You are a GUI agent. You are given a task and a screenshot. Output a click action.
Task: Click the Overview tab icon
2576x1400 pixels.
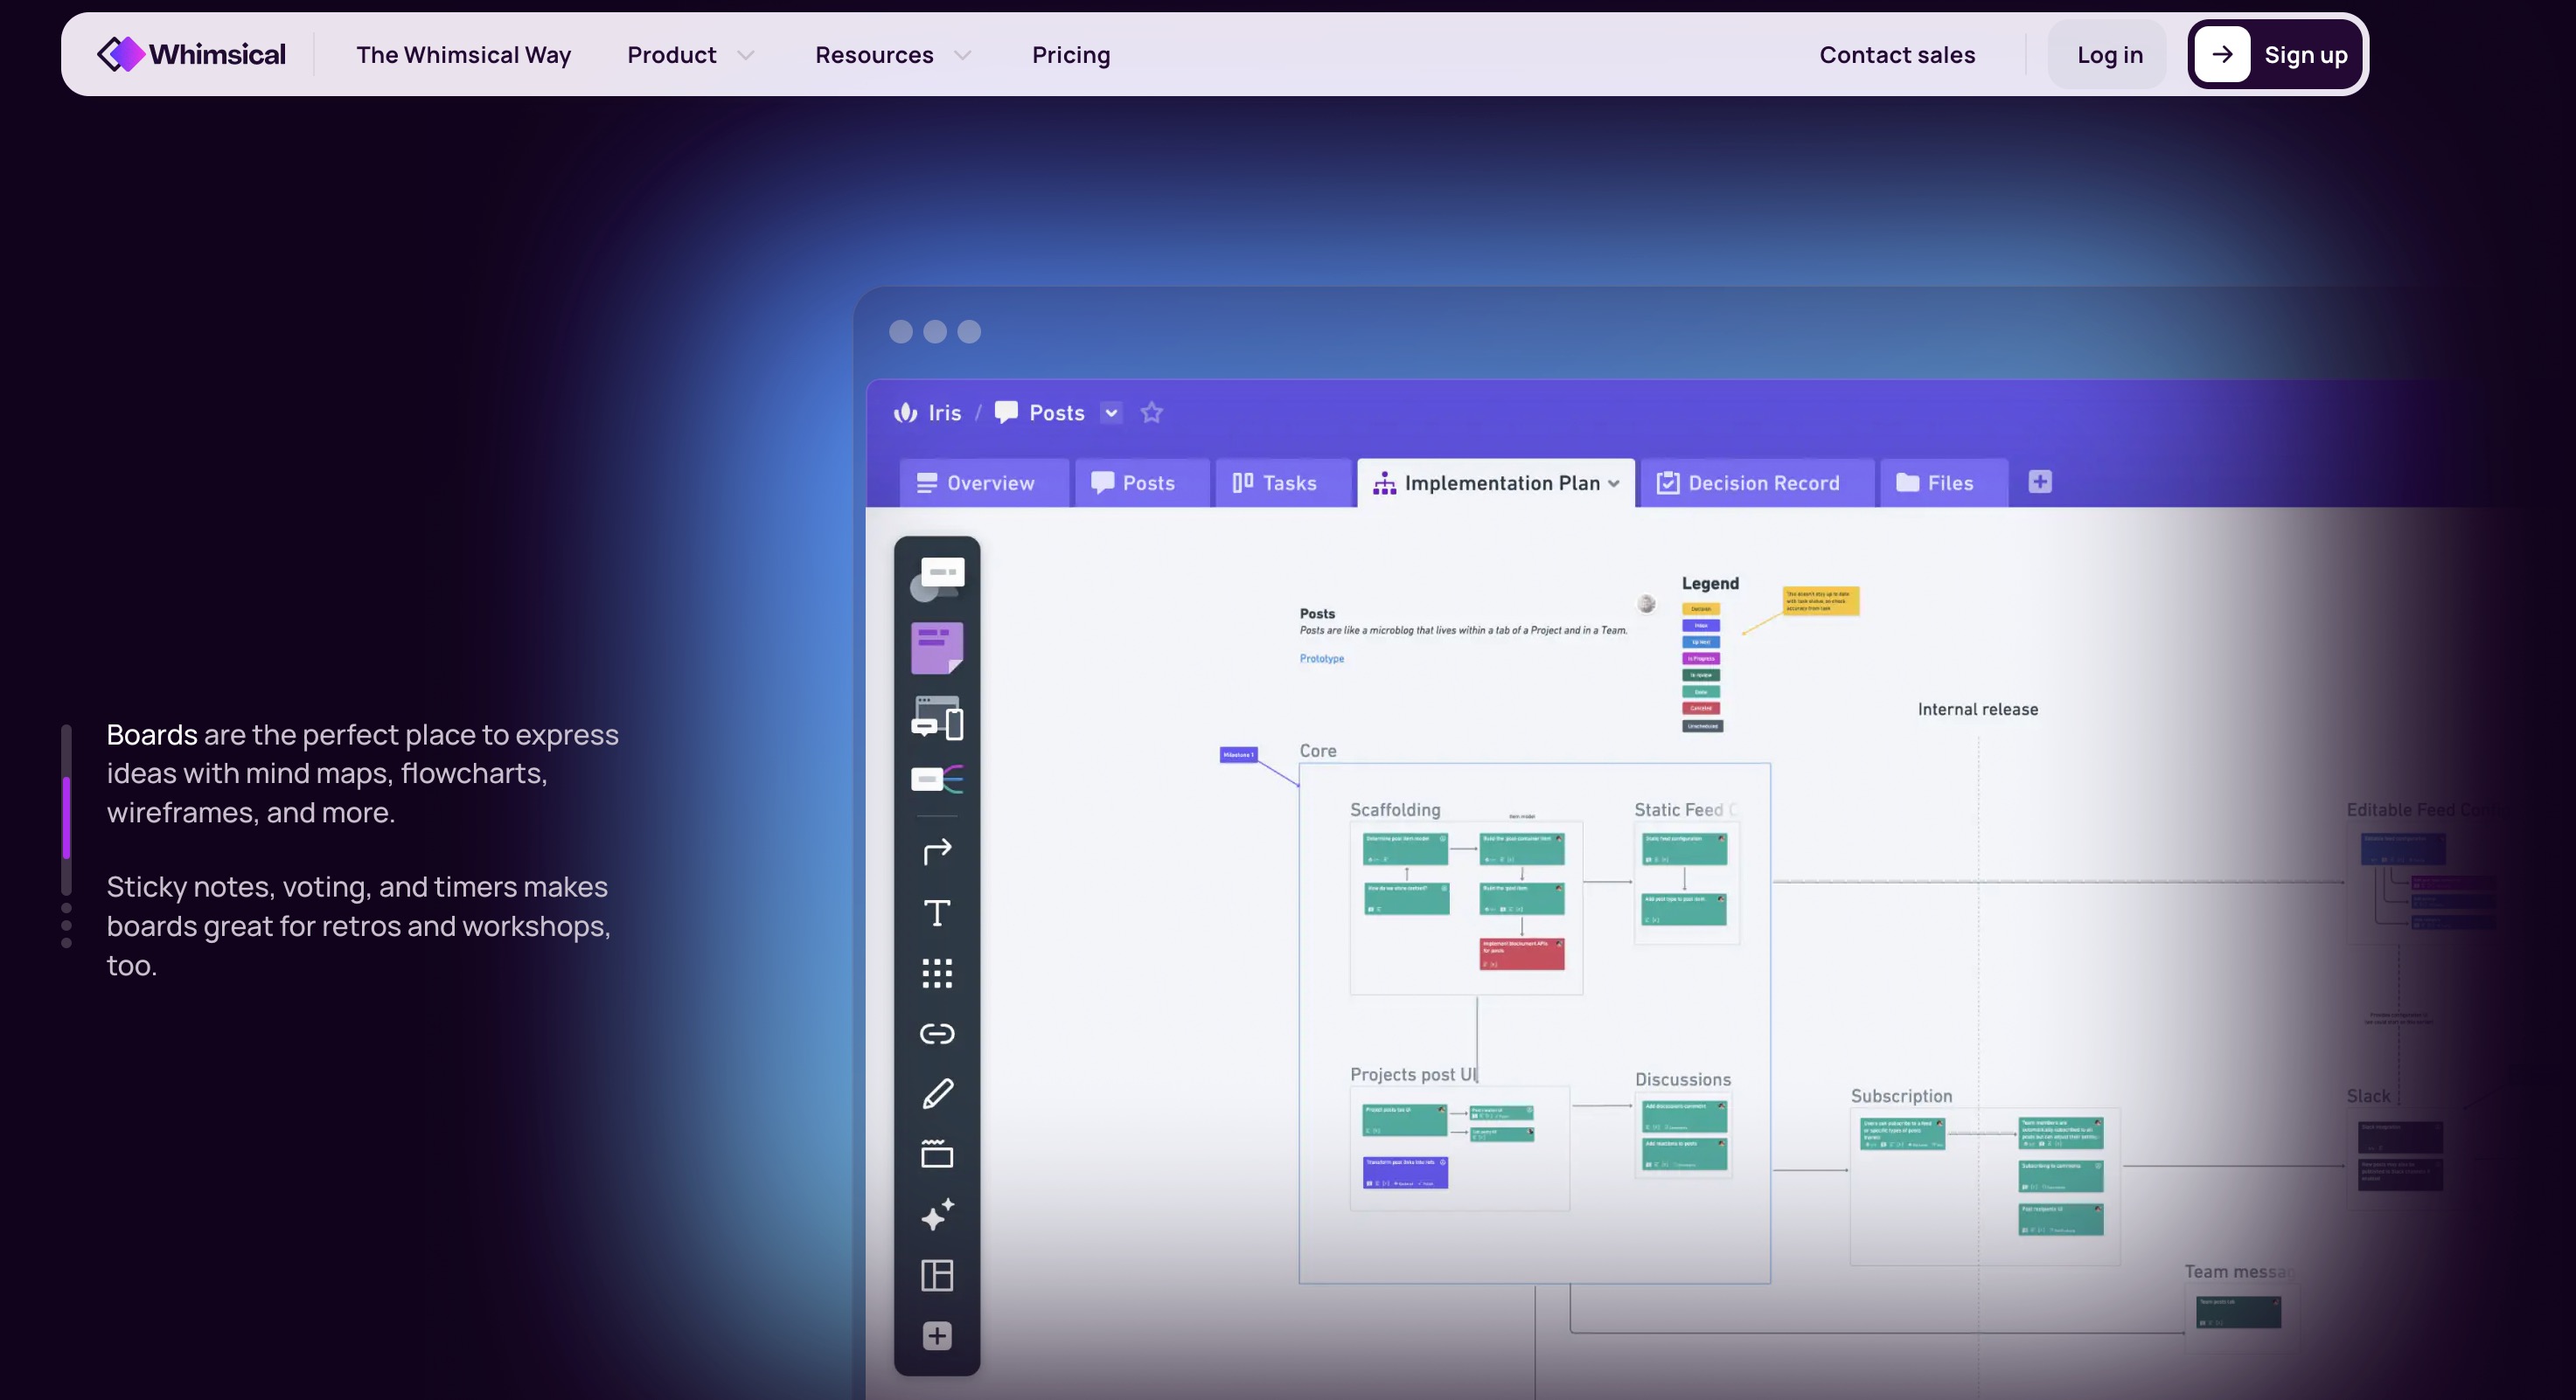point(927,482)
